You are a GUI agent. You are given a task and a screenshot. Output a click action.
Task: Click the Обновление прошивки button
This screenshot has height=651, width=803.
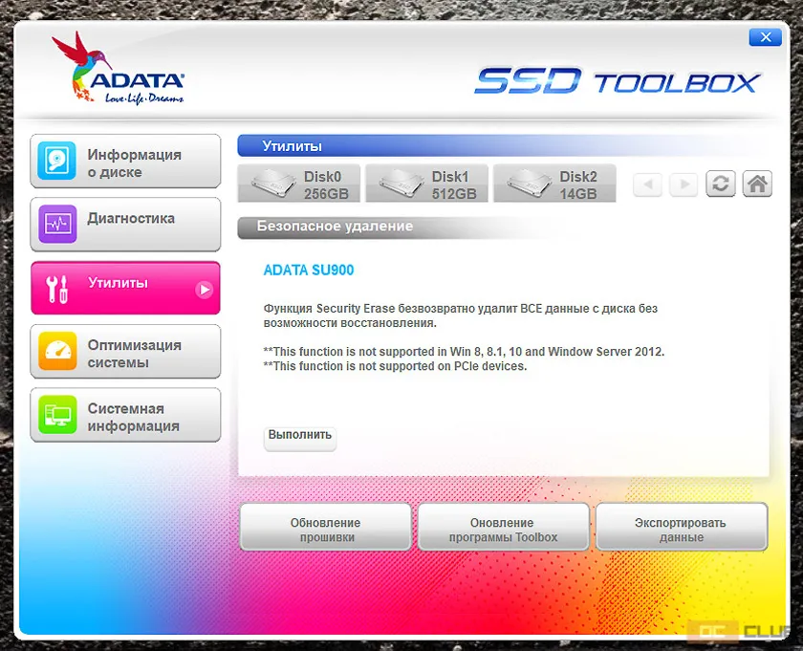pos(325,530)
